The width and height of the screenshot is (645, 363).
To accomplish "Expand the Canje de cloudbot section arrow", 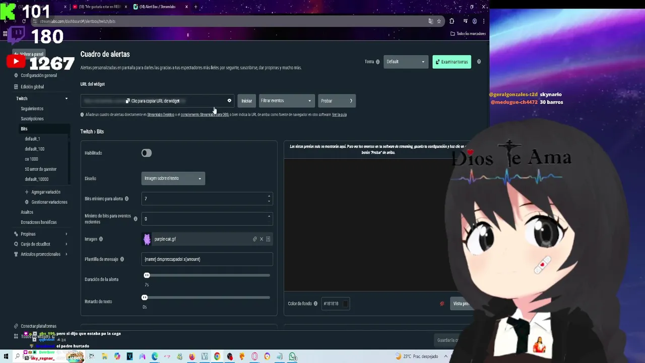I will (66, 244).
